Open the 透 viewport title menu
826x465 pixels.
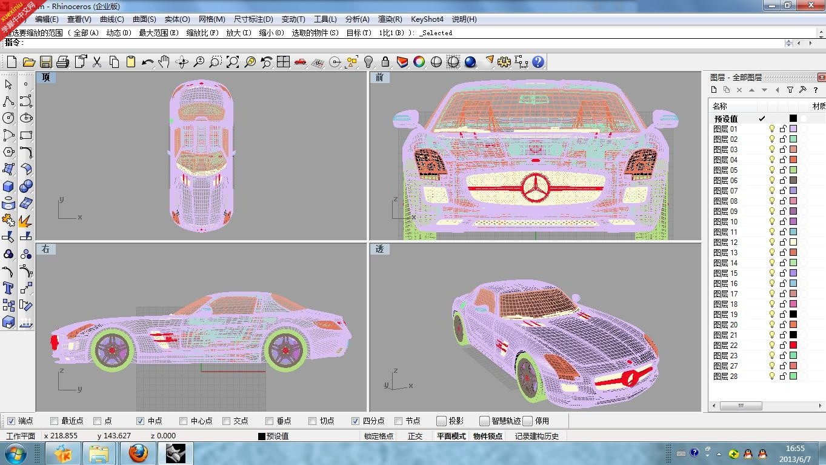pos(379,249)
